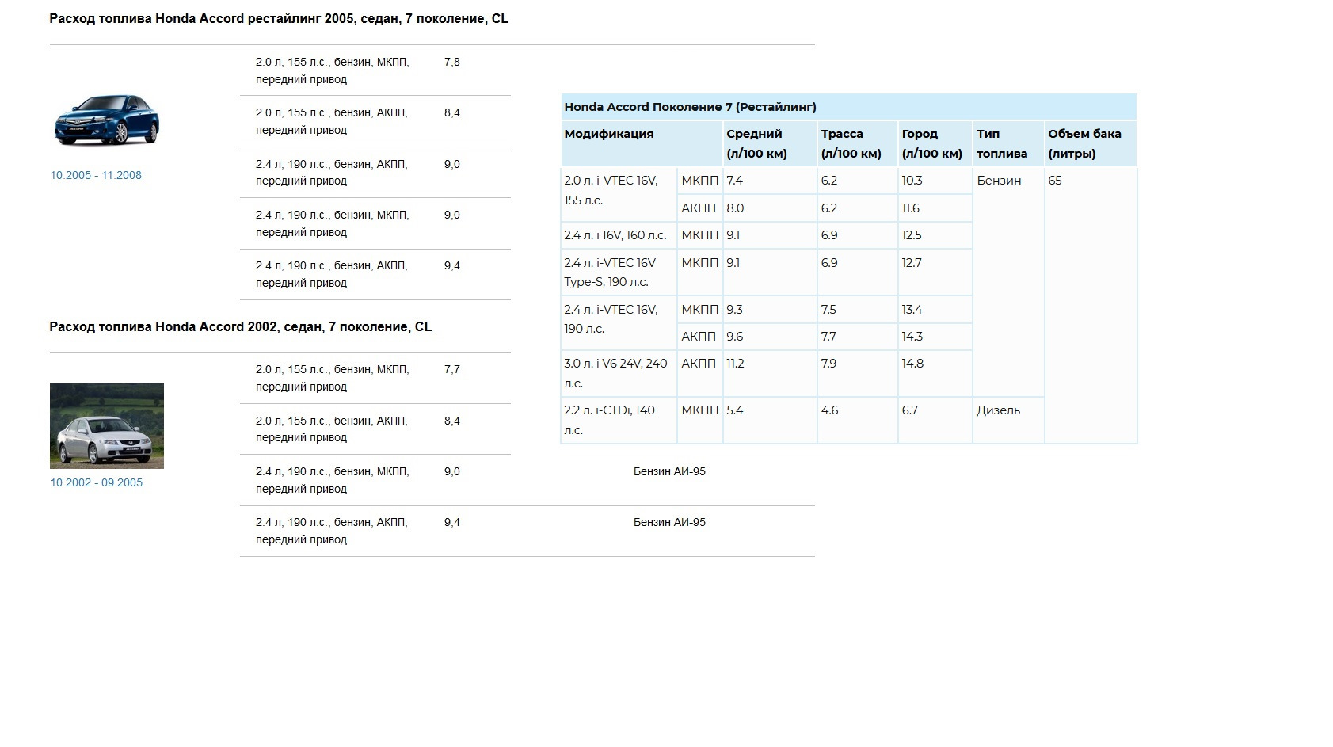
Task: Click the average value 7.4 in the table
Action: [735, 181]
